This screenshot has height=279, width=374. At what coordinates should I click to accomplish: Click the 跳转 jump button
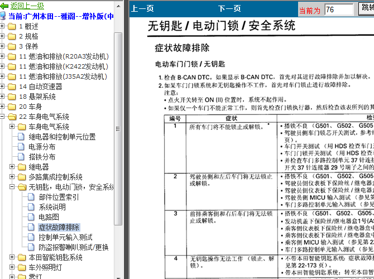click(366, 8)
